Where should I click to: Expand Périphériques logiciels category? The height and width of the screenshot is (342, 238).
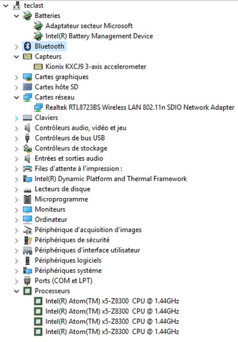[x=17, y=261]
